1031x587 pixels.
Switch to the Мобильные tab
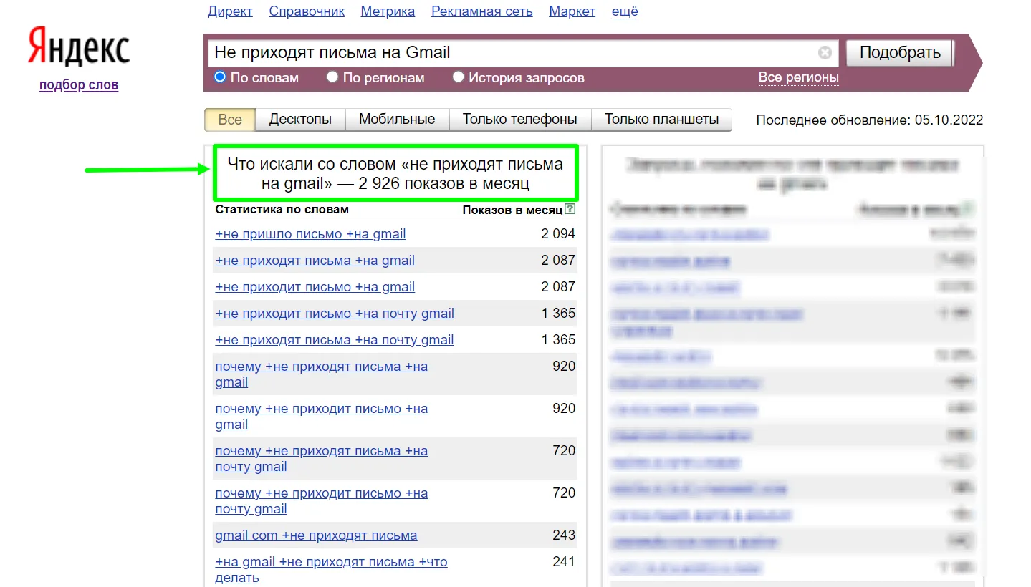(397, 120)
